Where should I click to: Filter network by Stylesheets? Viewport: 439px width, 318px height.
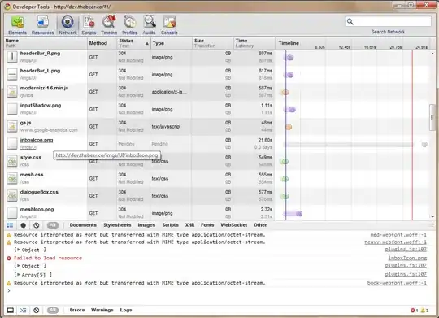pyautogui.click(x=117, y=225)
